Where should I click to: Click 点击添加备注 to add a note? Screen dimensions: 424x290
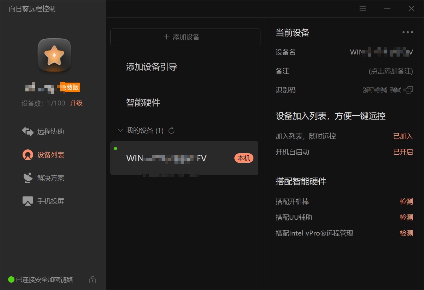391,71
